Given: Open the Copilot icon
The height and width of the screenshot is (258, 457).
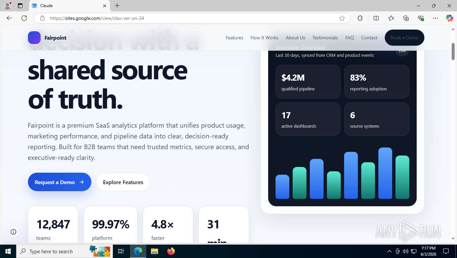Looking at the screenshot, I should coord(450,18).
